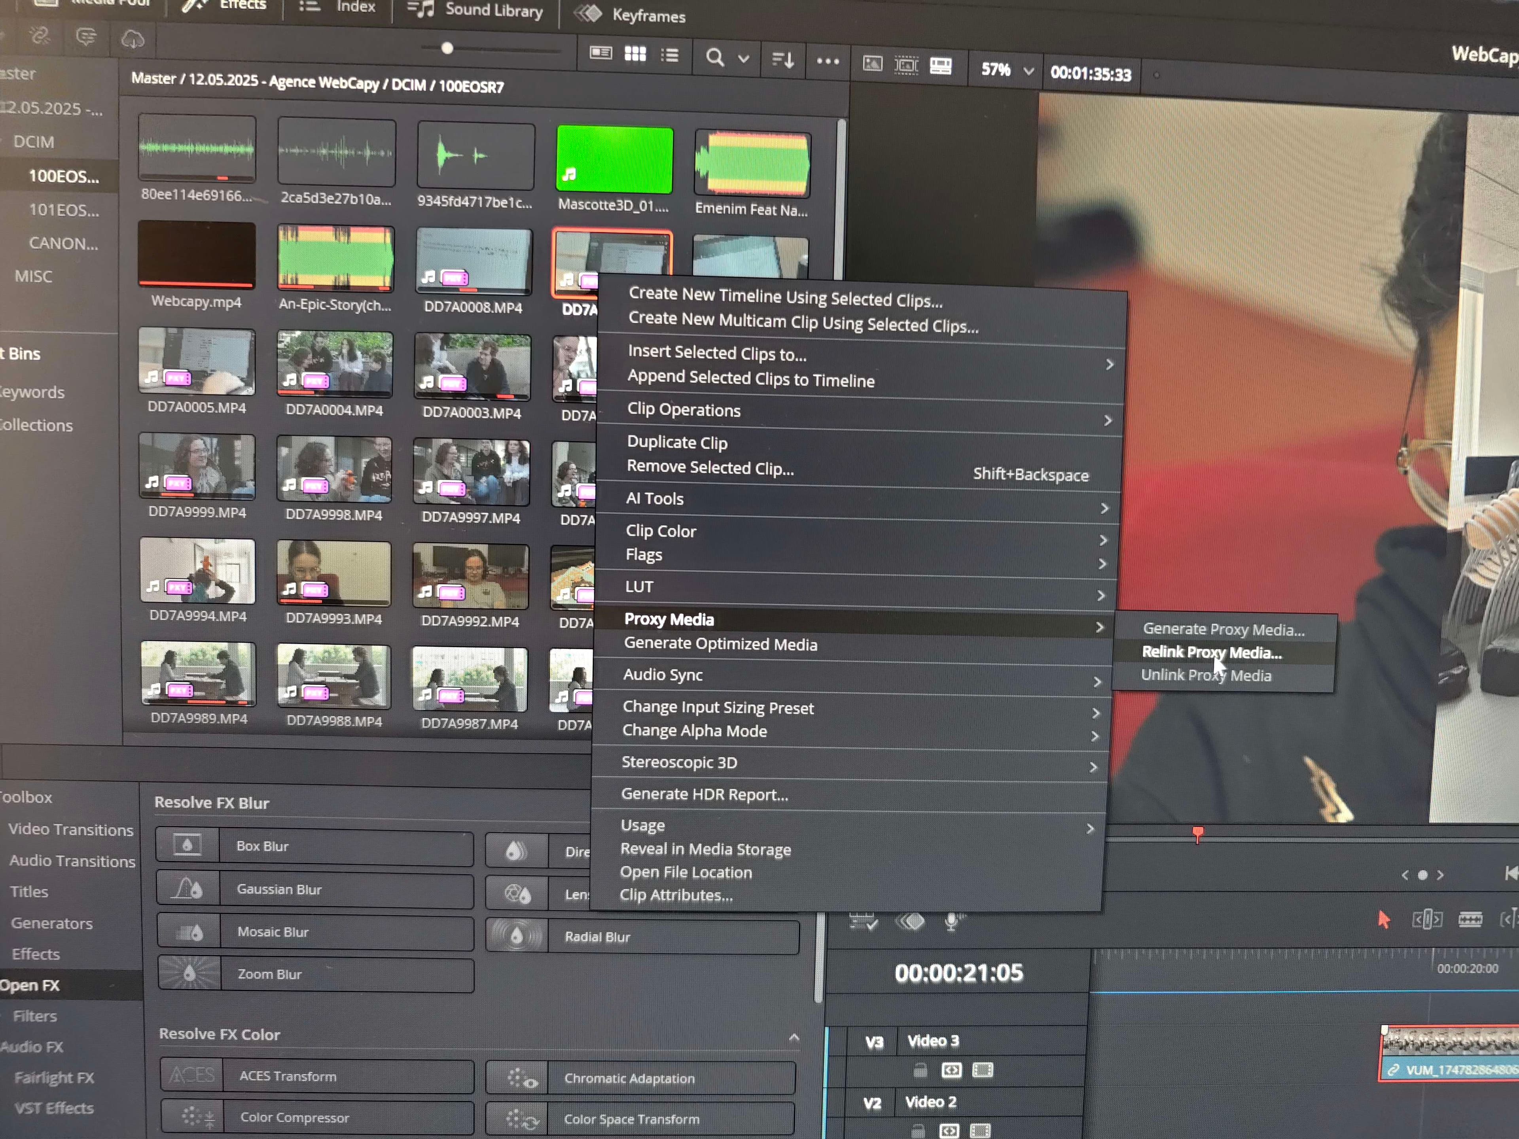Toggle auto select on the Video 3 track
1519x1139 pixels.
click(951, 1070)
